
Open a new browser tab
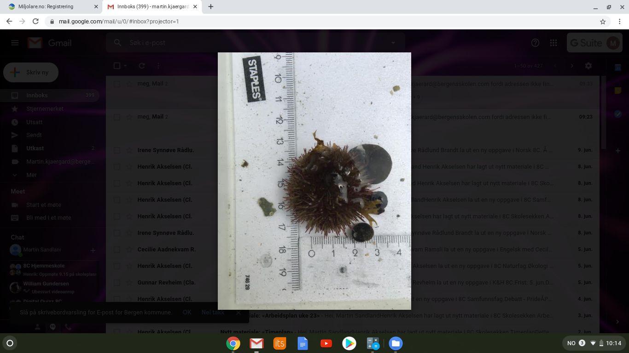[211, 7]
